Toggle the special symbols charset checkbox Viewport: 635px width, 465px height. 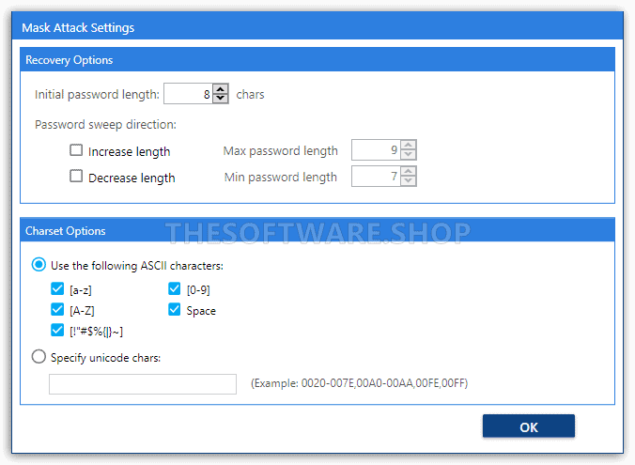coord(57,330)
